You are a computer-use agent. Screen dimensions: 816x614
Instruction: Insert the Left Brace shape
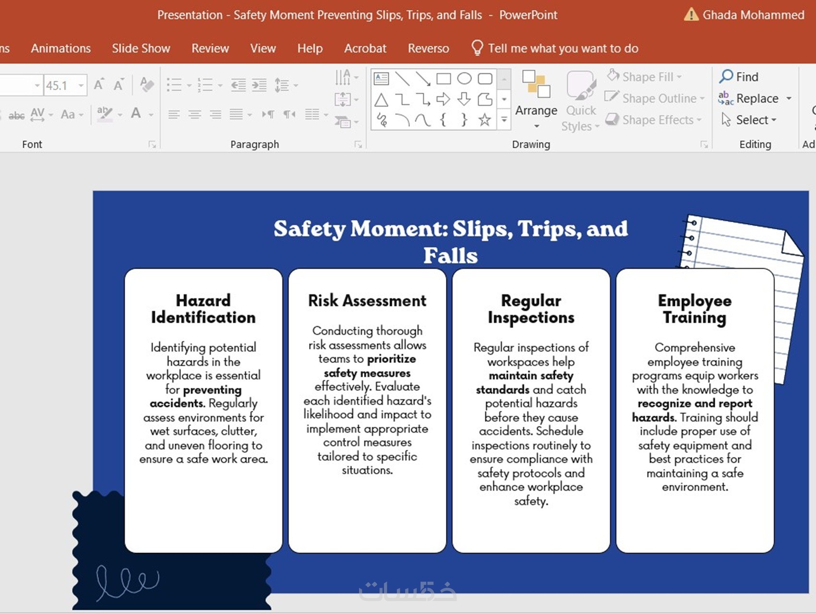click(x=444, y=120)
